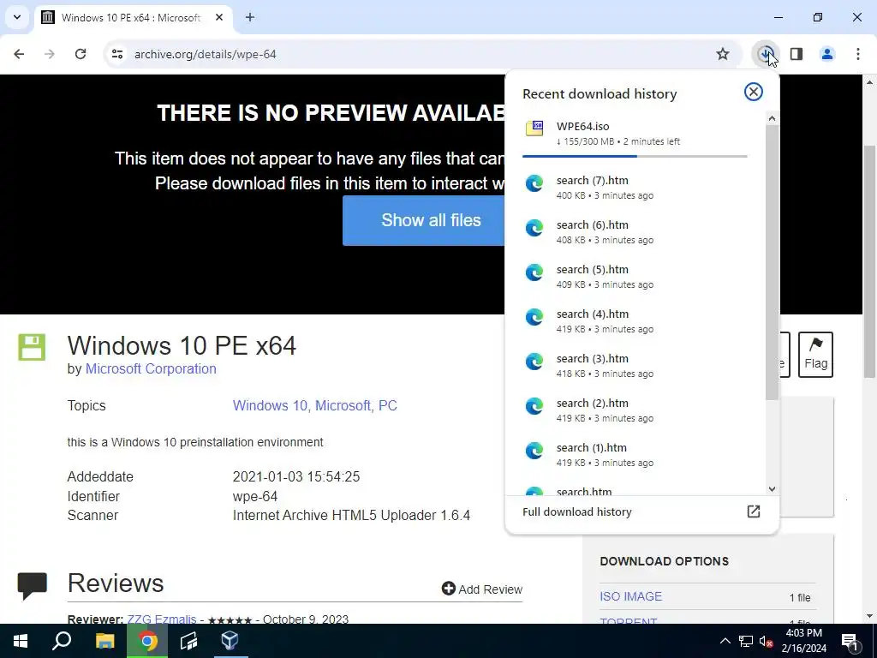Click the green floppy disk software icon
This screenshot has width=877, height=658.
tap(32, 347)
